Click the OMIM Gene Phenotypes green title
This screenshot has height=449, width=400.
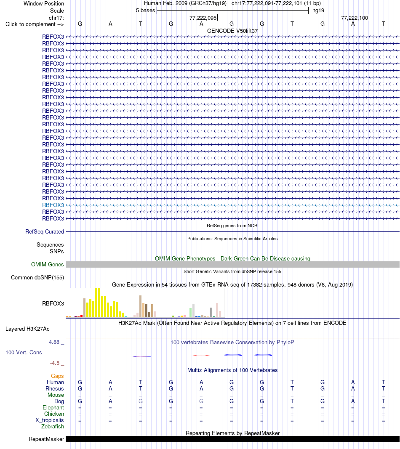pos(232,258)
